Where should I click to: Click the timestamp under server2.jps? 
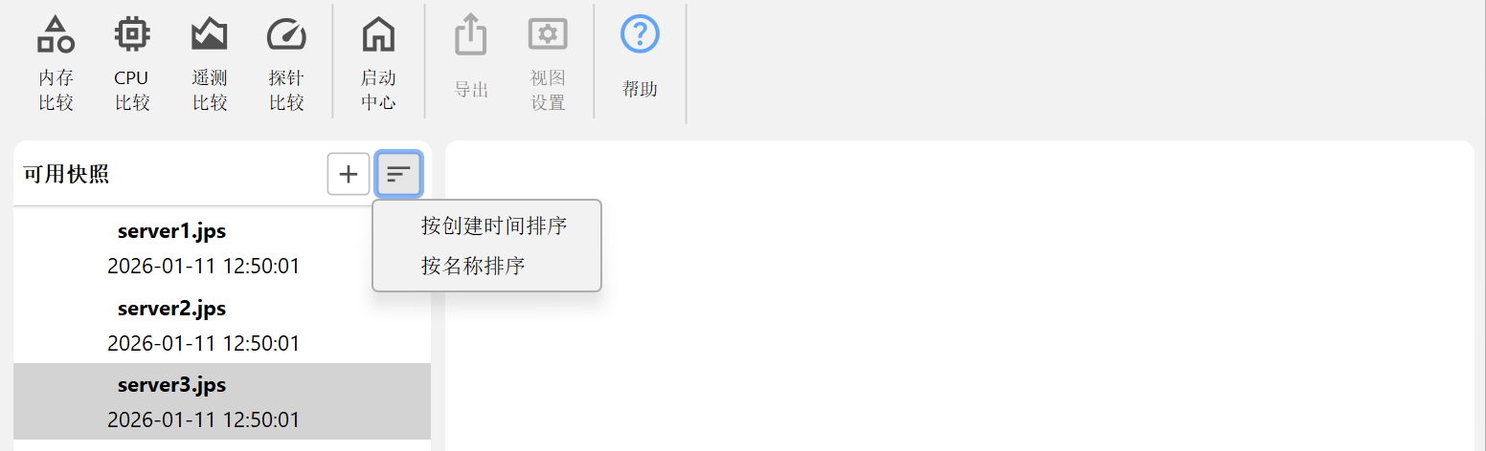coord(203,343)
